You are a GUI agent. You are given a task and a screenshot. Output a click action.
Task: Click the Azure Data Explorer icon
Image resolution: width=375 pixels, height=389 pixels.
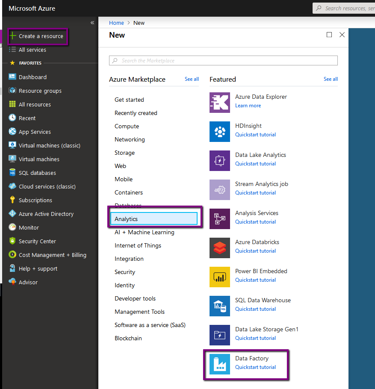click(220, 103)
